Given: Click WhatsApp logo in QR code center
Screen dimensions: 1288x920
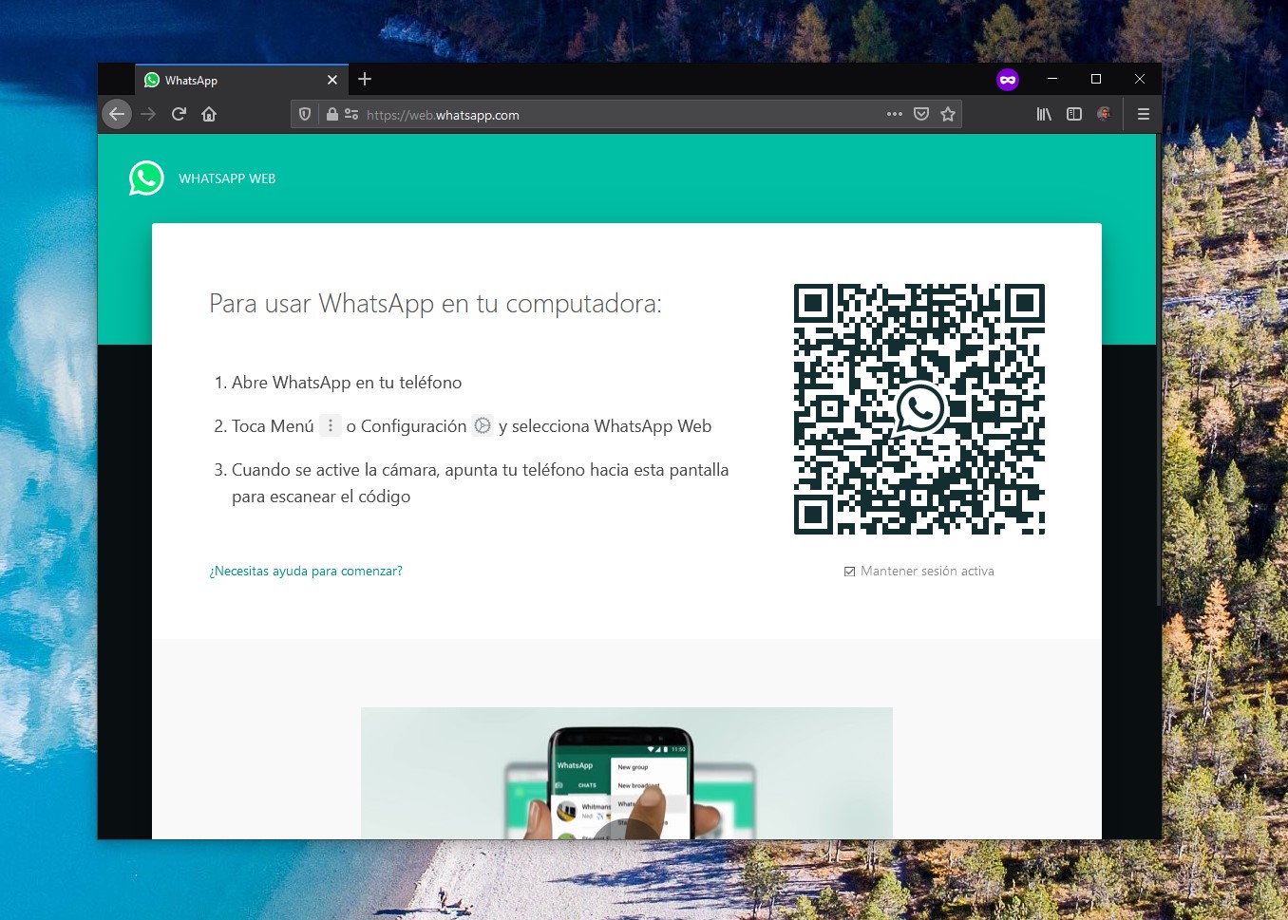Looking at the screenshot, I should tap(920, 408).
